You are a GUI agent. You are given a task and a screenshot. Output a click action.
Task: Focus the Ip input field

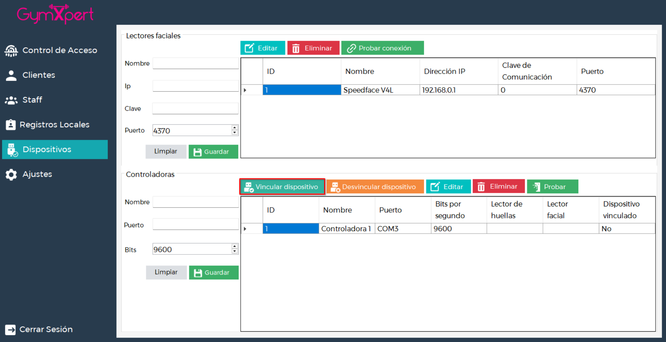pyautogui.click(x=195, y=86)
